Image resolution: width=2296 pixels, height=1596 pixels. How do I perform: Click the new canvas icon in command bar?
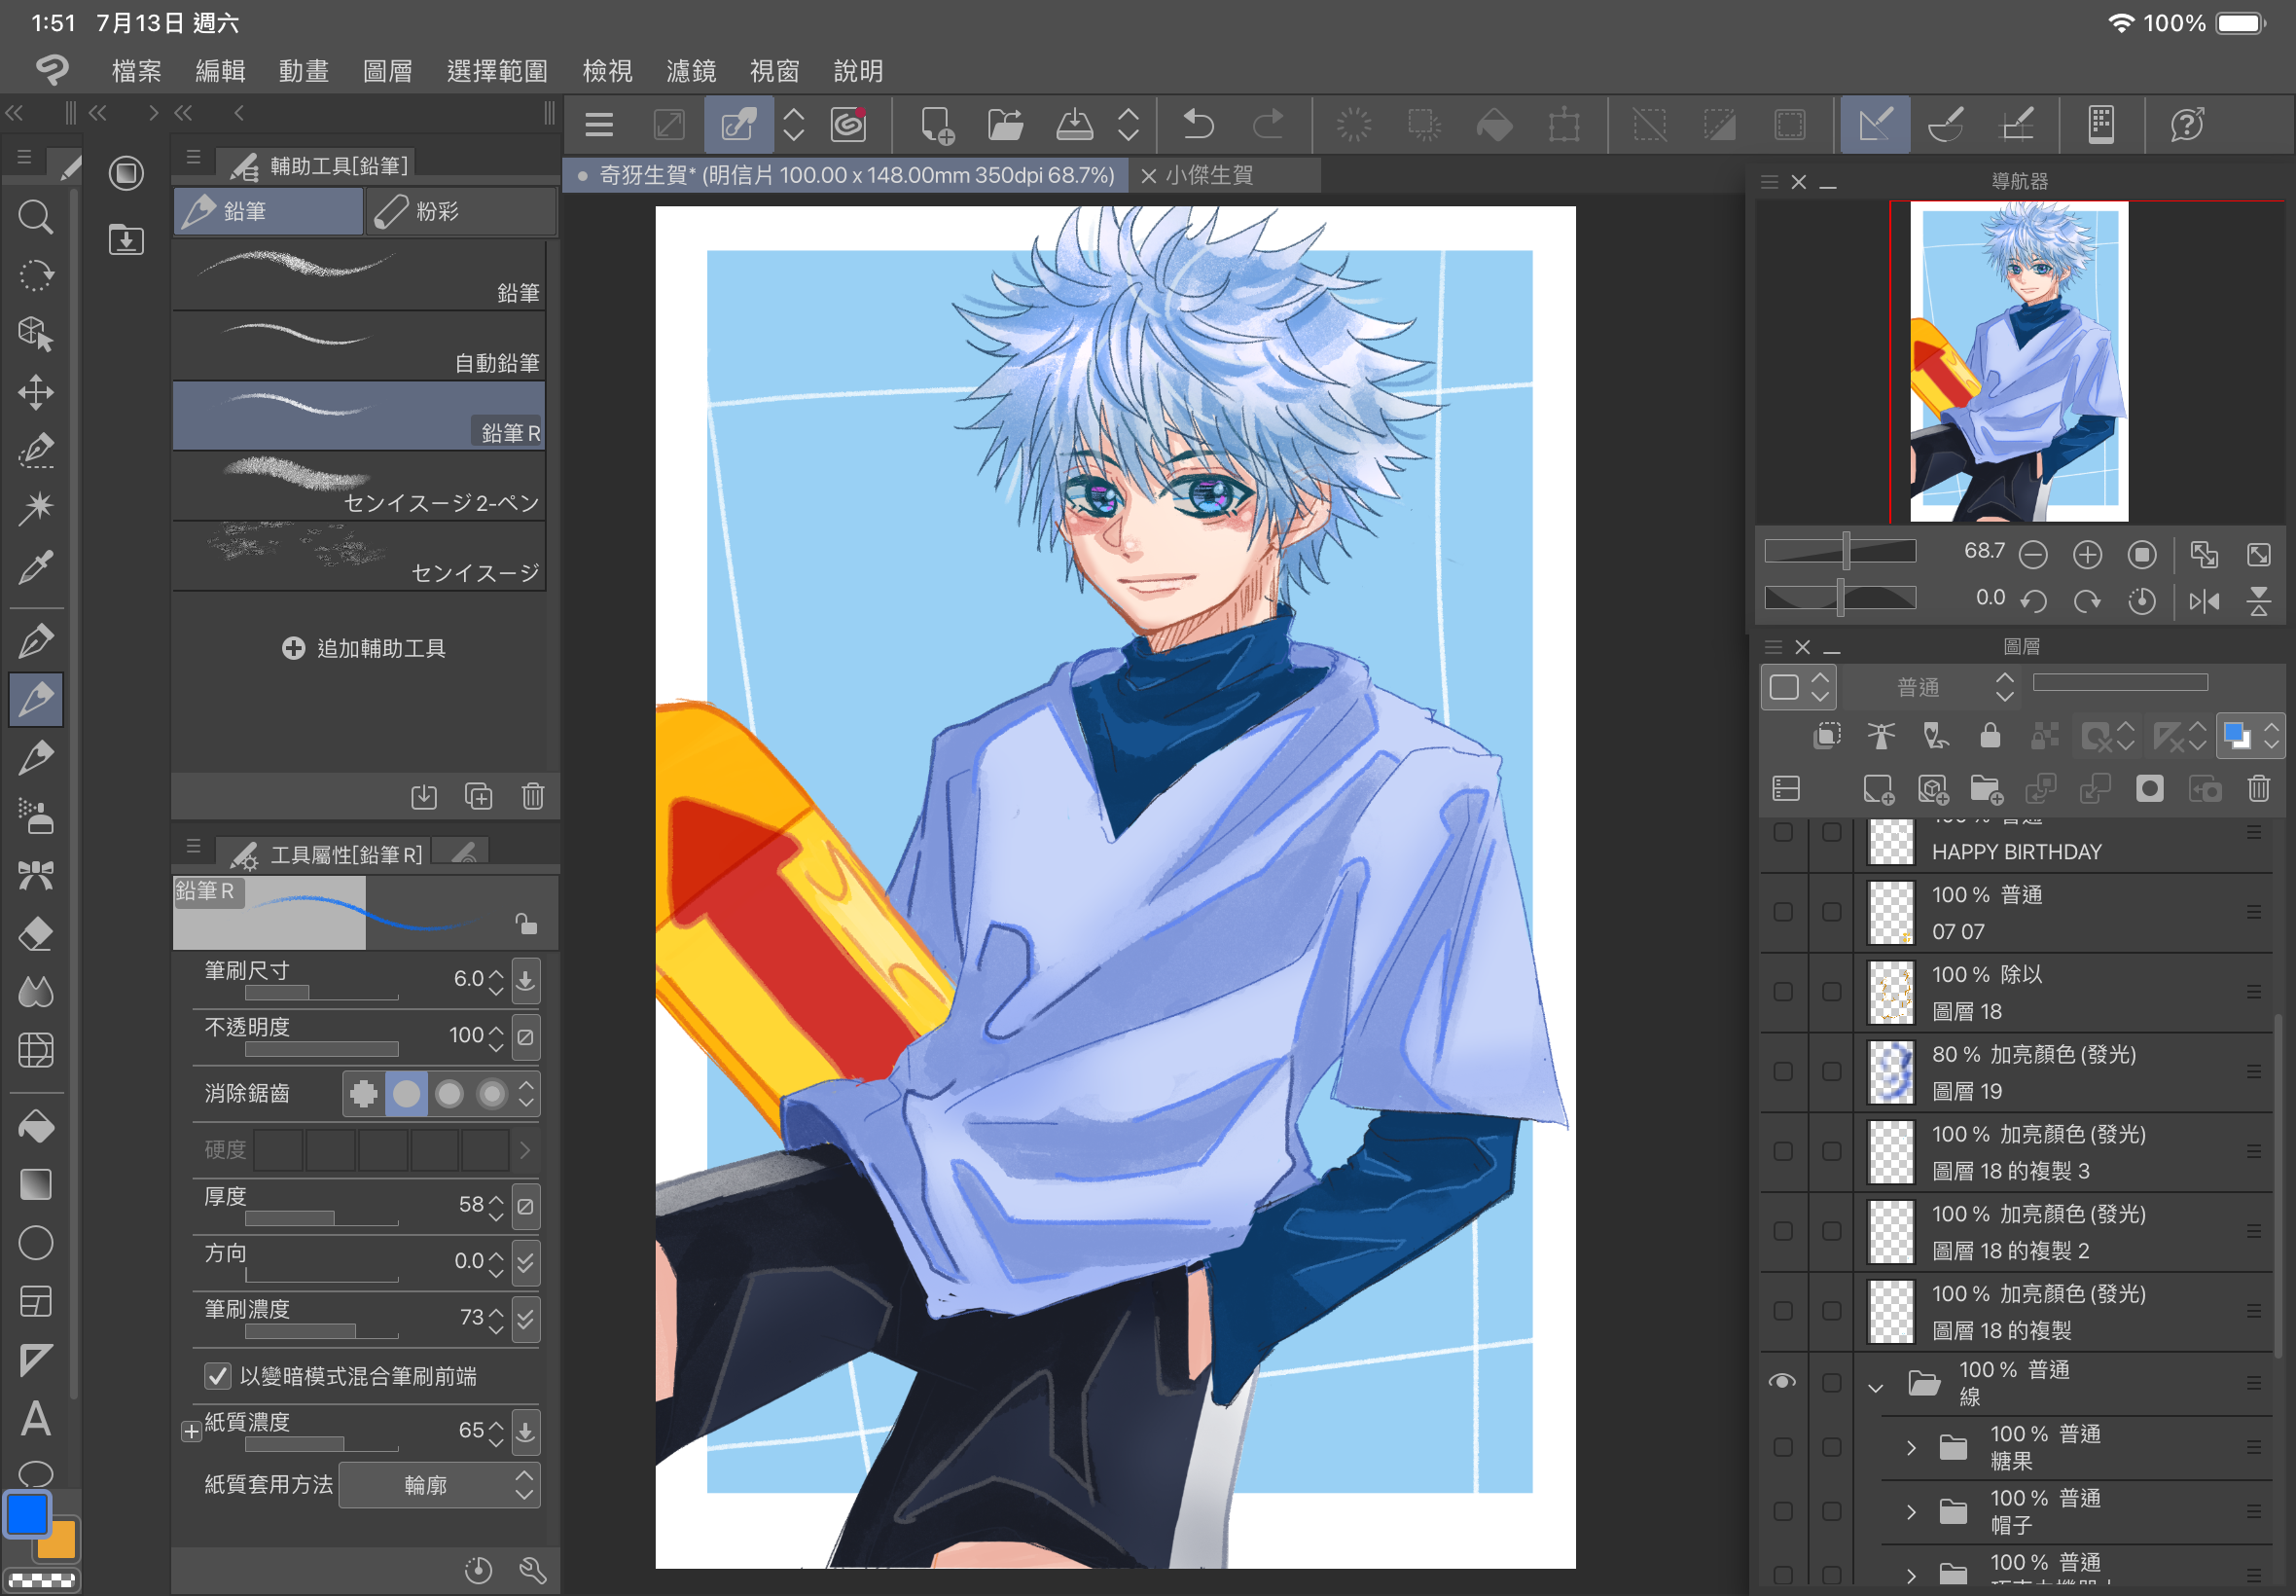tap(937, 125)
